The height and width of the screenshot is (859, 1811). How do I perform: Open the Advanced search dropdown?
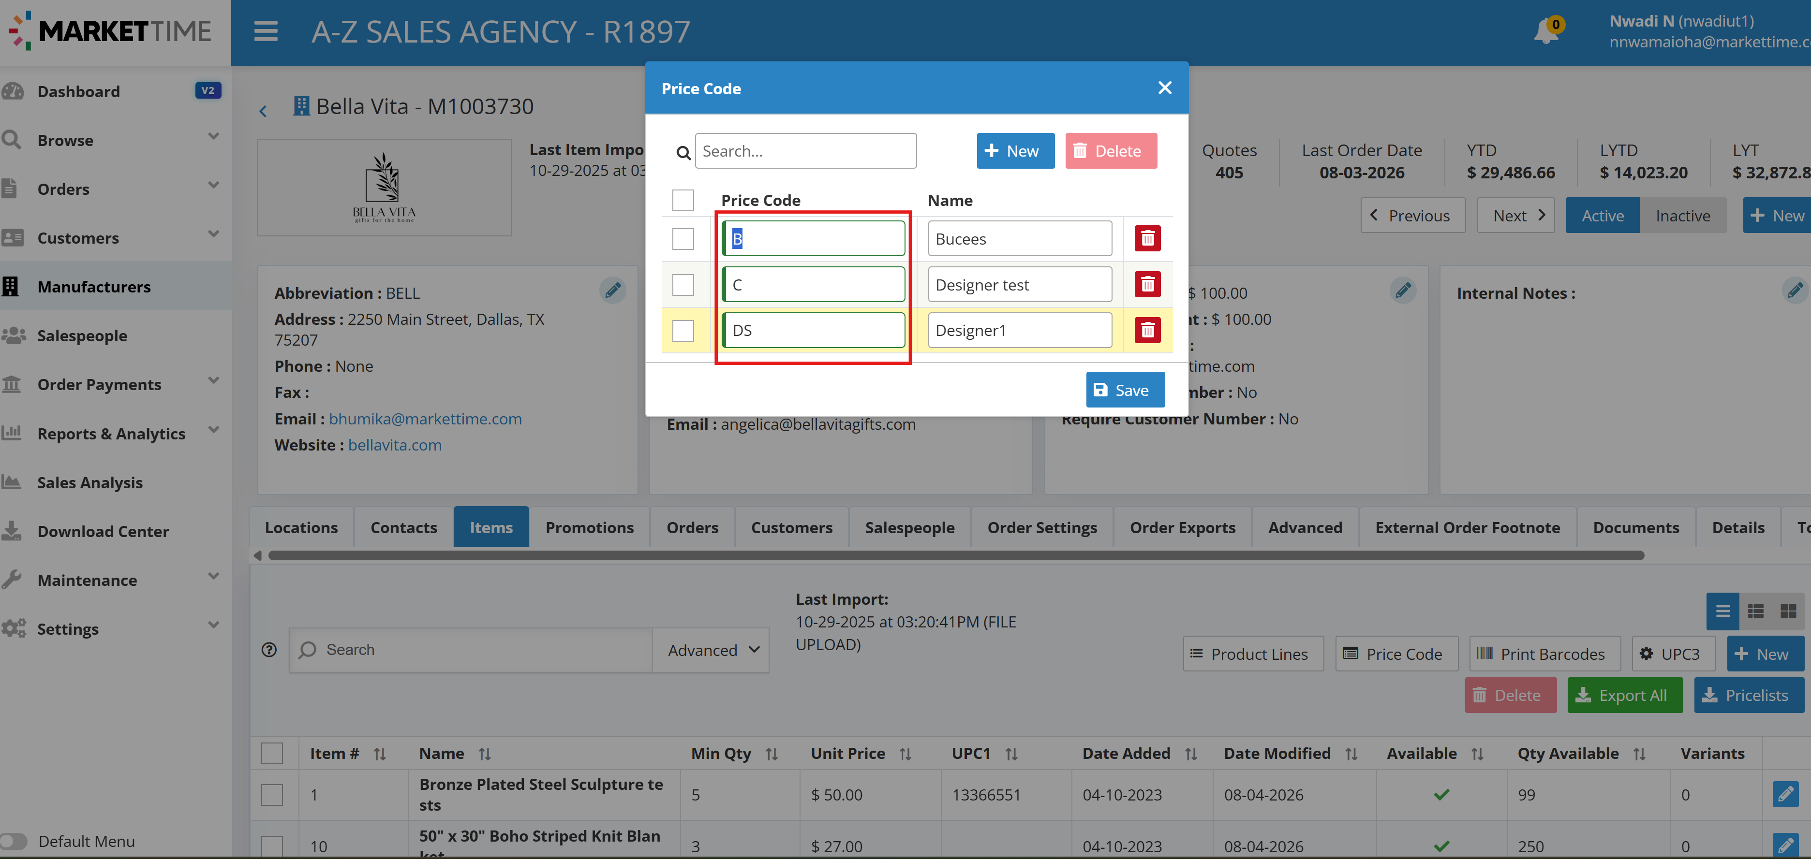(x=711, y=650)
